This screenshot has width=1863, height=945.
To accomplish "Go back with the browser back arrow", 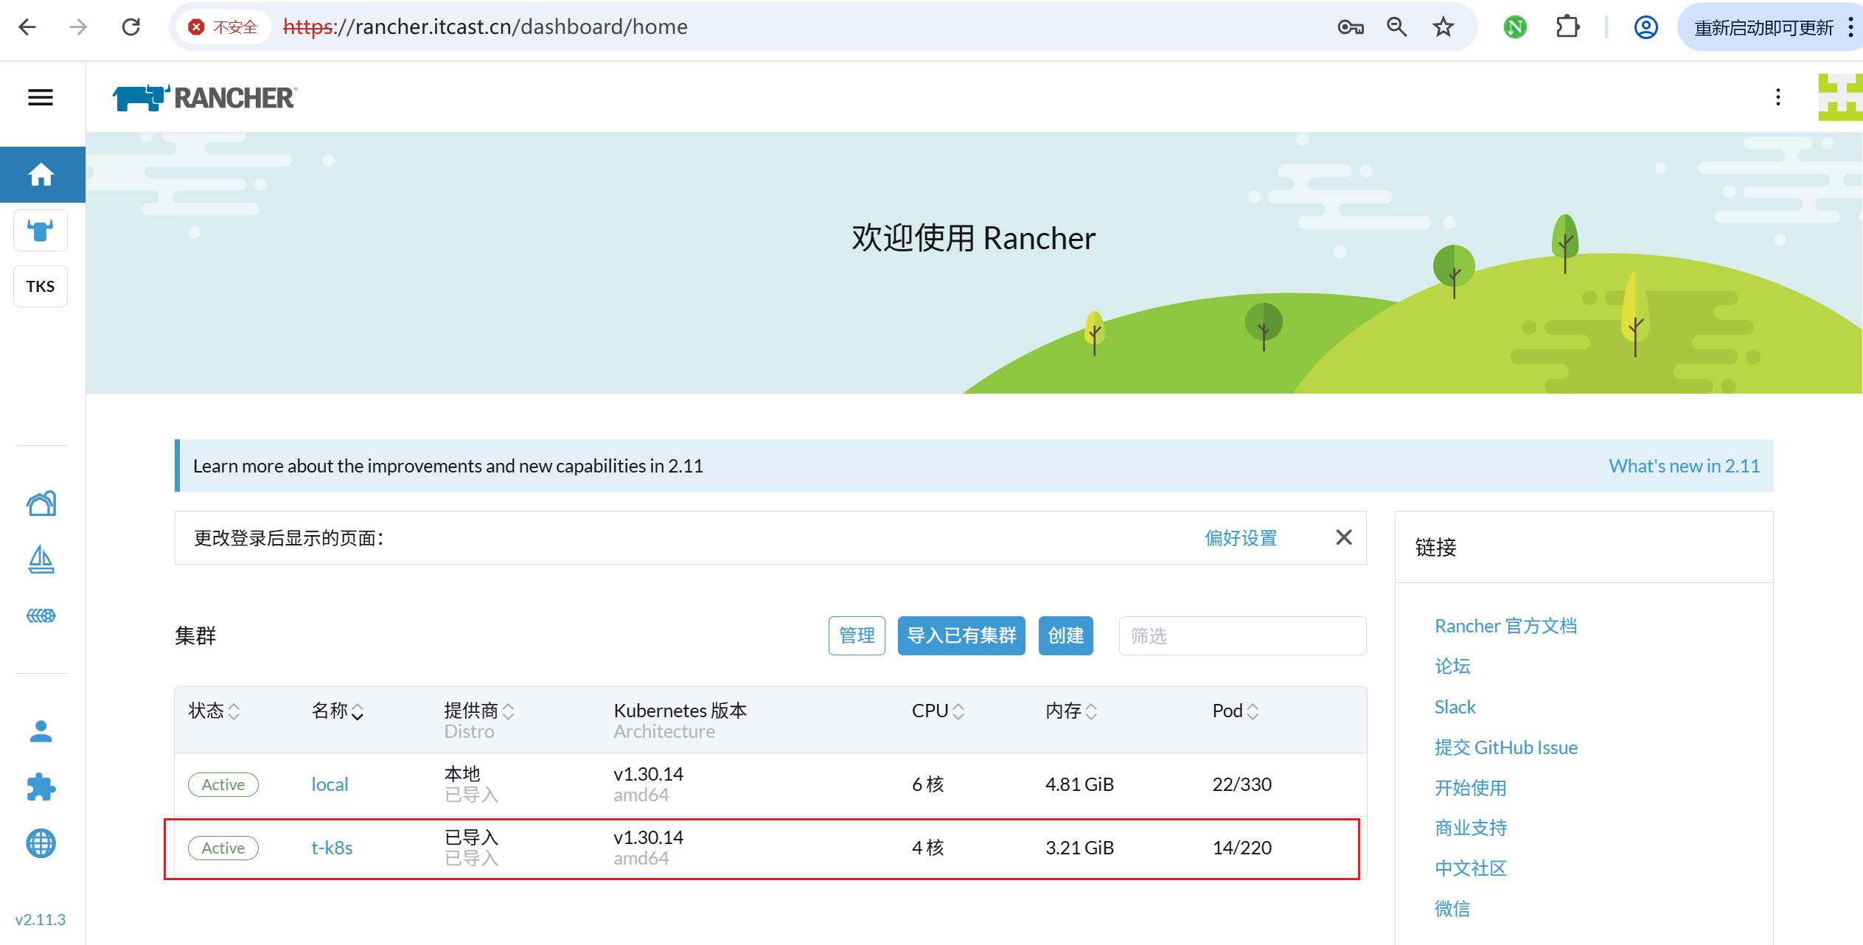I will pyautogui.click(x=28, y=27).
